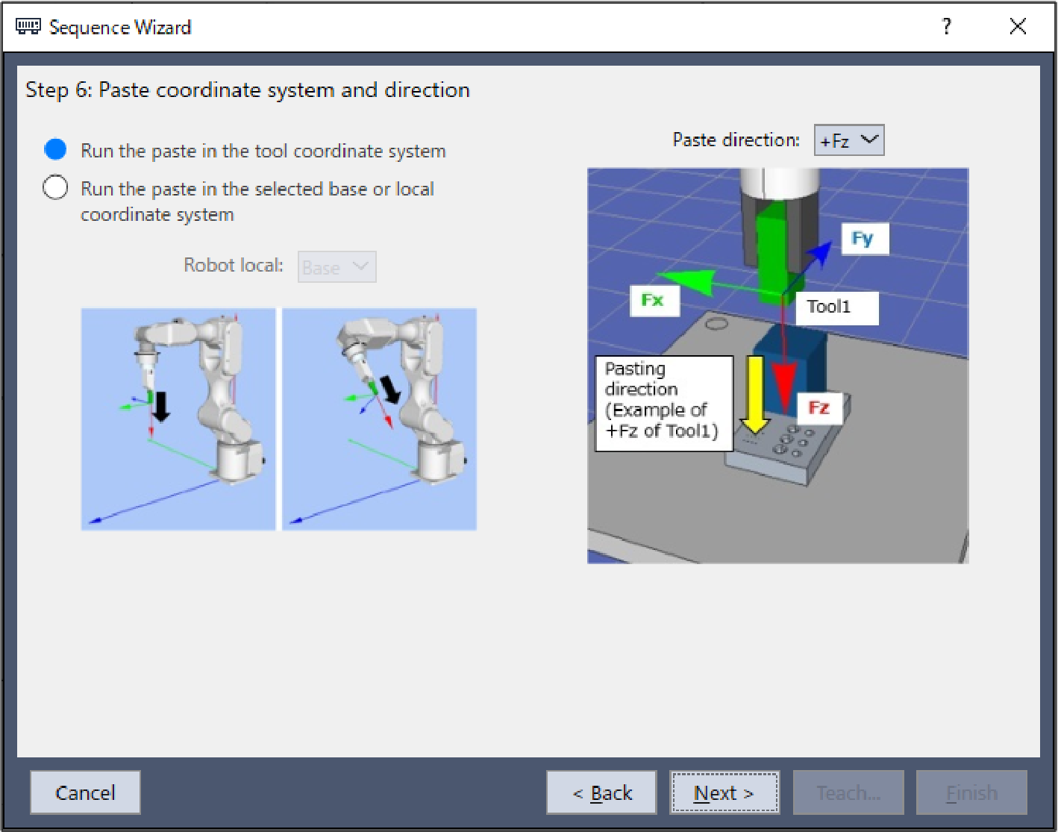The image size is (1058, 832).
Task: Go back with the Back button
Action: tap(601, 792)
